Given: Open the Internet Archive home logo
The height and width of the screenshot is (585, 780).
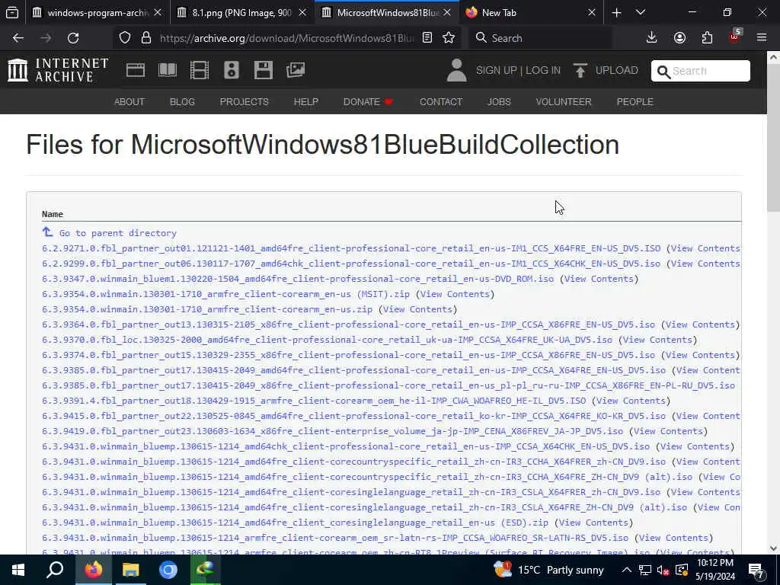Looking at the screenshot, I should click(x=58, y=70).
